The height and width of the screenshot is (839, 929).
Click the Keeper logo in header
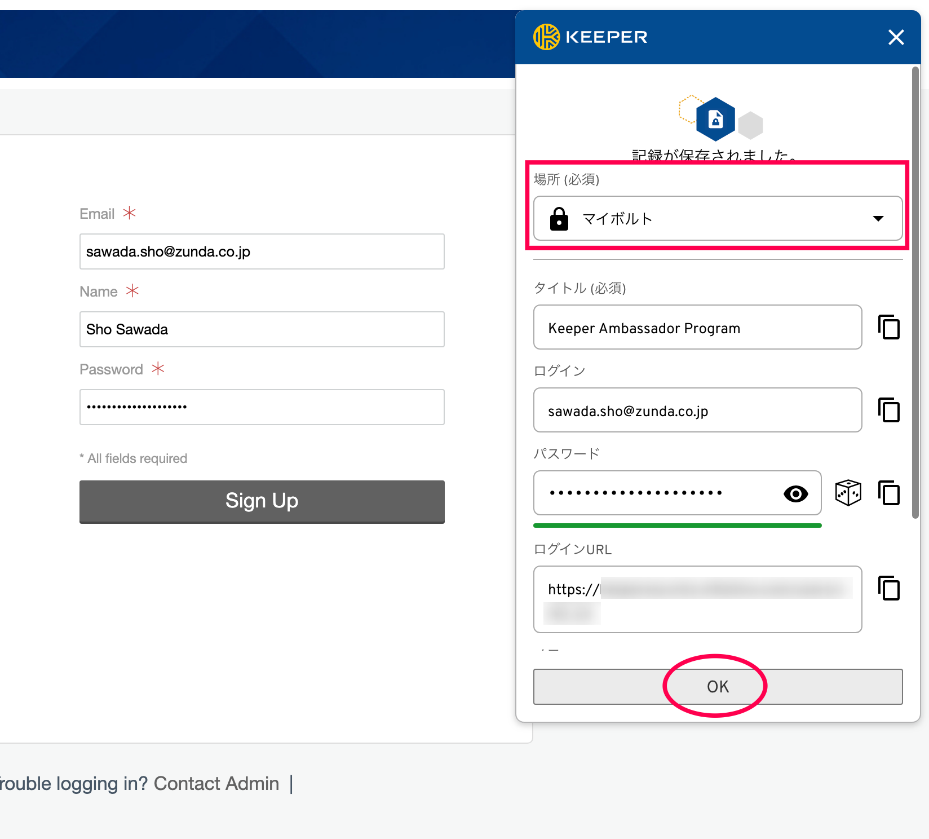click(x=590, y=37)
